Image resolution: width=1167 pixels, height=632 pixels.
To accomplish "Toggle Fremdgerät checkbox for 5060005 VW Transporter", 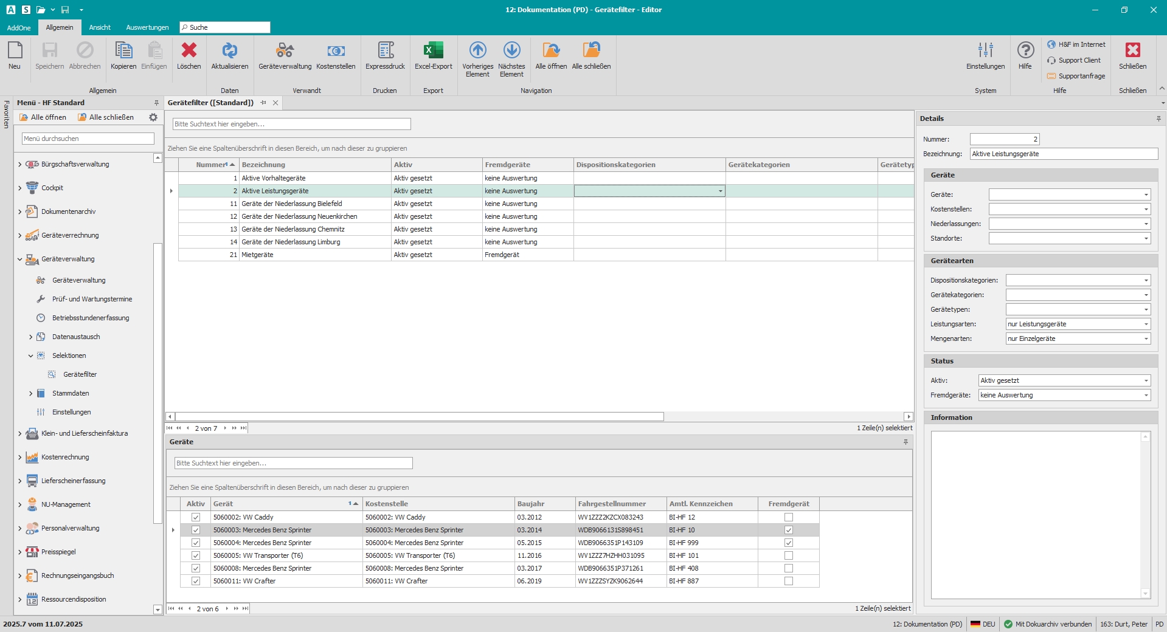I will 789,555.
